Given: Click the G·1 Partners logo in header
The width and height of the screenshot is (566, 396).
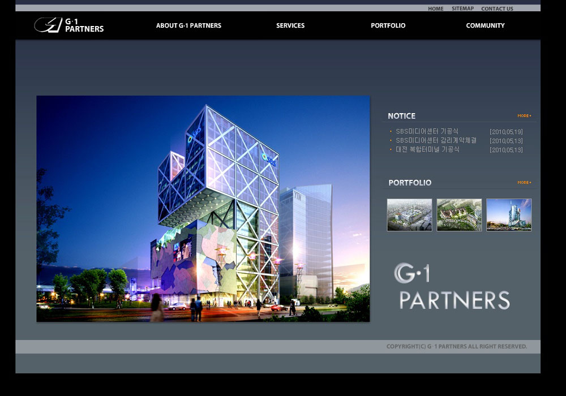Looking at the screenshot, I should click(68, 25).
